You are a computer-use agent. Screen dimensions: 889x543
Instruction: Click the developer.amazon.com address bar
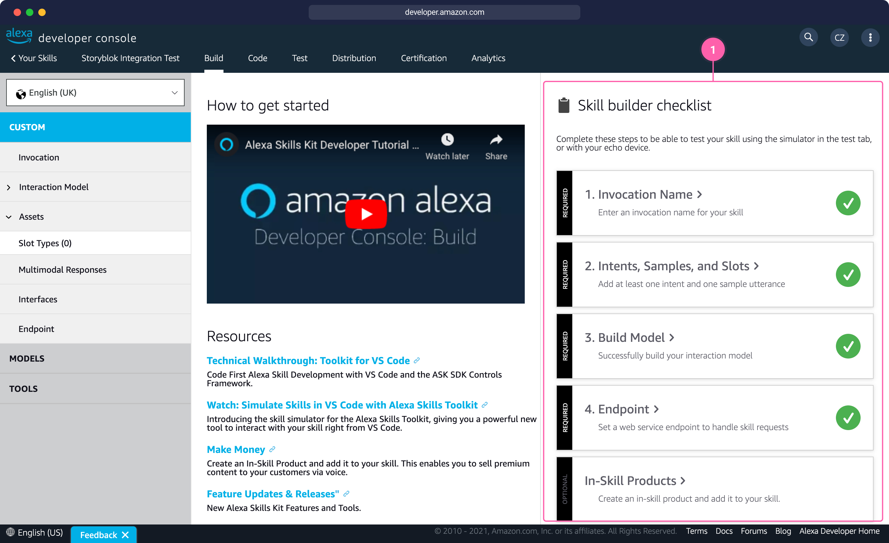pos(444,12)
